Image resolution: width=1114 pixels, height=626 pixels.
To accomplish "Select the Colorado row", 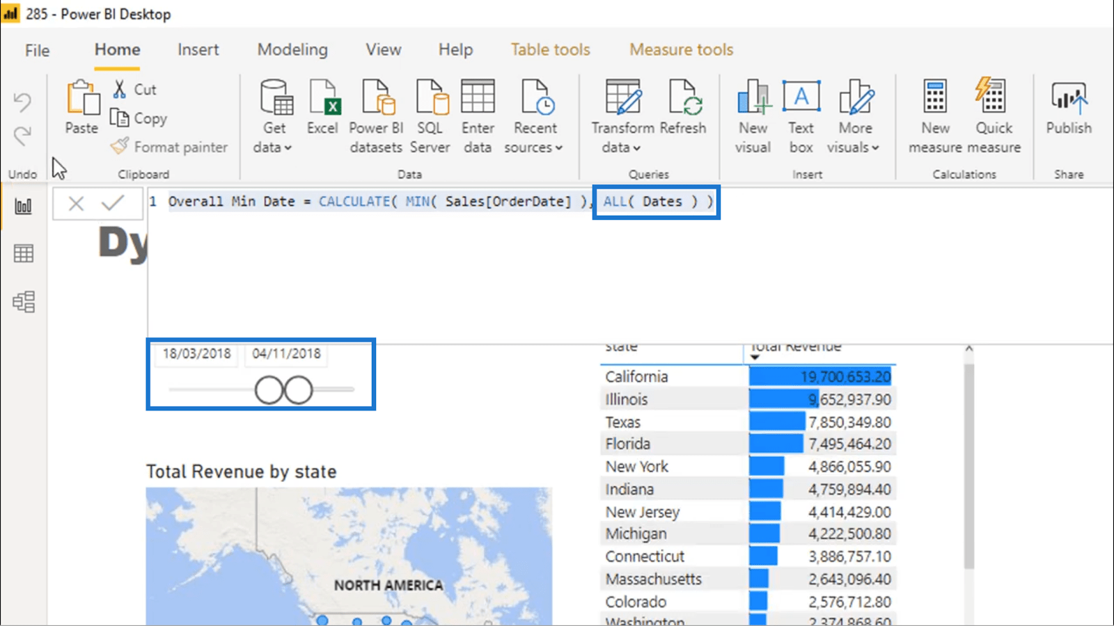I will 748,602.
